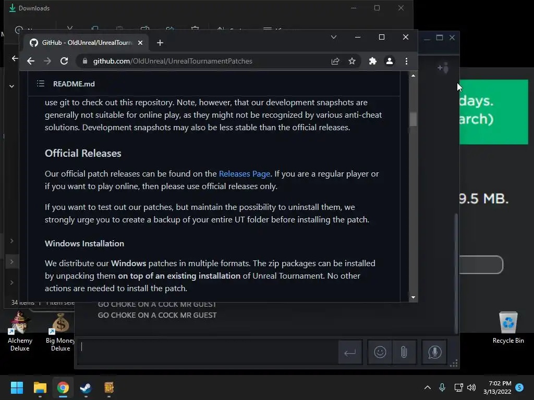Send the chat message with enter button
Image resolution: width=534 pixels, height=400 pixels.
pos(350,353)
